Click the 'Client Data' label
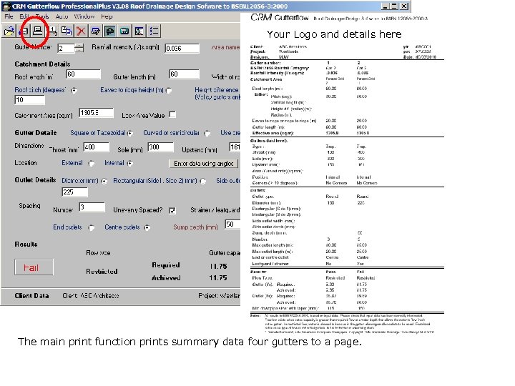 31,296
